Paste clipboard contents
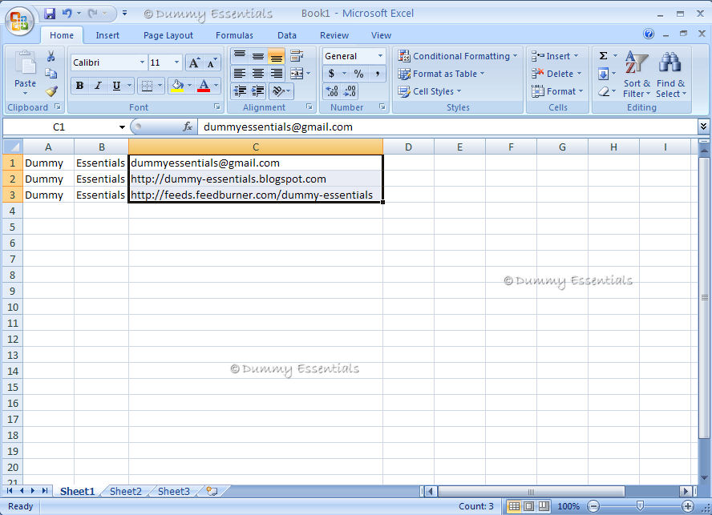This screenshot has width=712, height=515. tap(25, 73)
